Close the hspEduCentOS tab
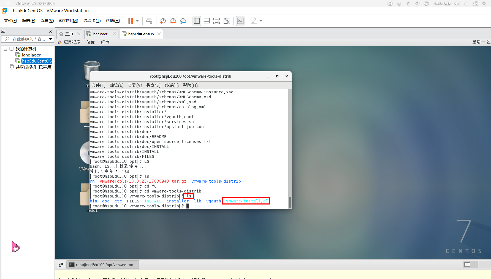 click(x=159, y=34)
